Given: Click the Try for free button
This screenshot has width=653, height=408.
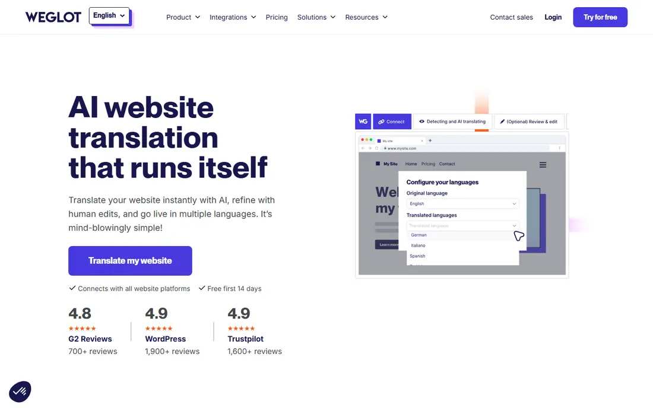Looking at the screenshot, I should tap(600, 17).
